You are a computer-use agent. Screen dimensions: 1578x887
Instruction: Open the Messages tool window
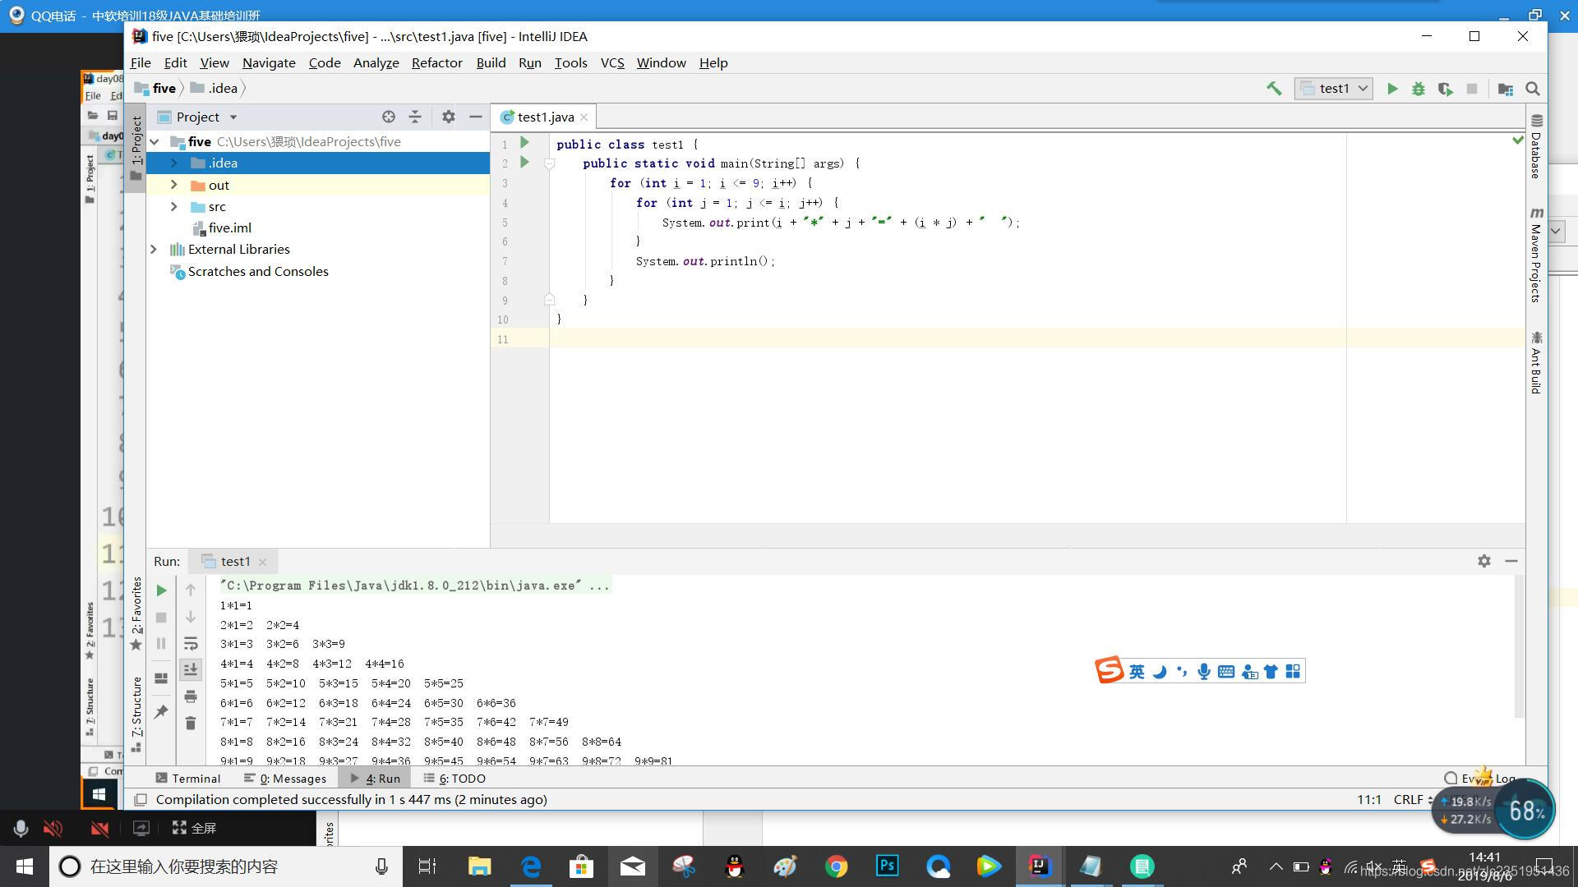click(285, 778)
